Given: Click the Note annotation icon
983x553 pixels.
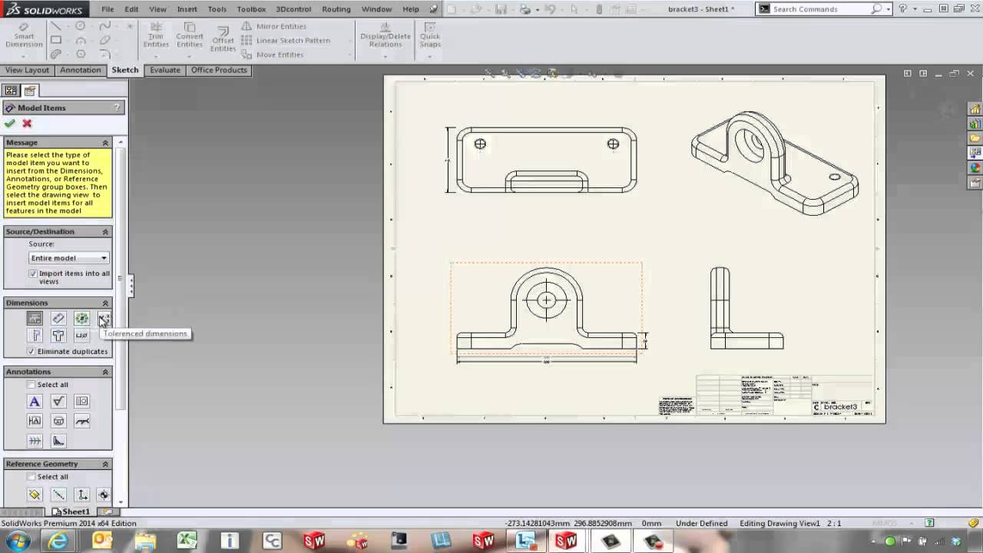Looking at the screenshot, I should pos(35,401).
